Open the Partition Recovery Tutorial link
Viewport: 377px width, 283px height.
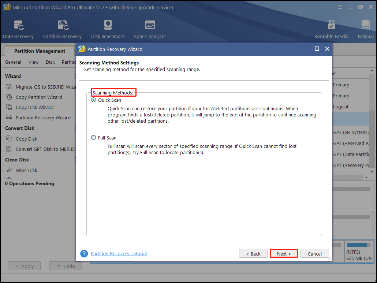119,253
